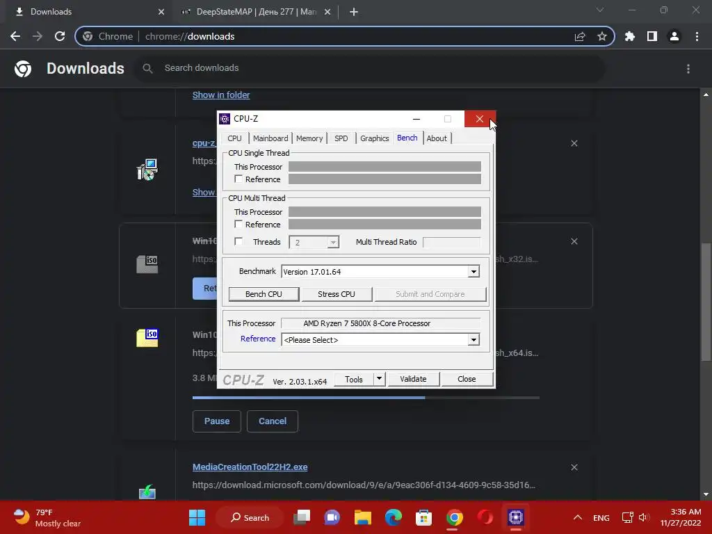Bookmark this tab with star icon
The height and width of the screenshot is (534, 712).
click(602, 36)
